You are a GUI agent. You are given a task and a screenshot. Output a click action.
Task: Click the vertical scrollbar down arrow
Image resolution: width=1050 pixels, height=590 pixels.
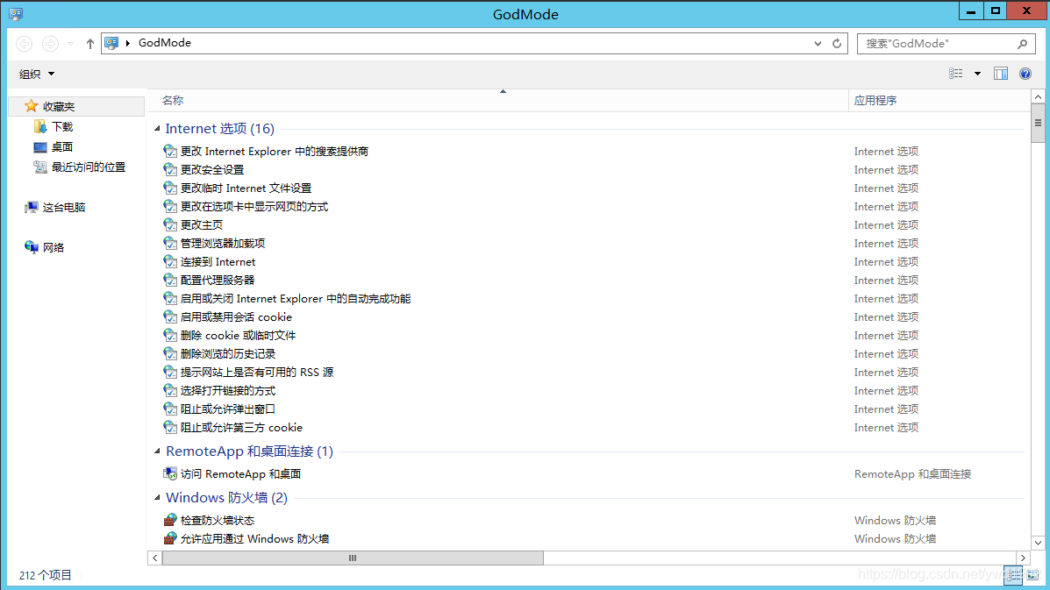coord(1038,543)
